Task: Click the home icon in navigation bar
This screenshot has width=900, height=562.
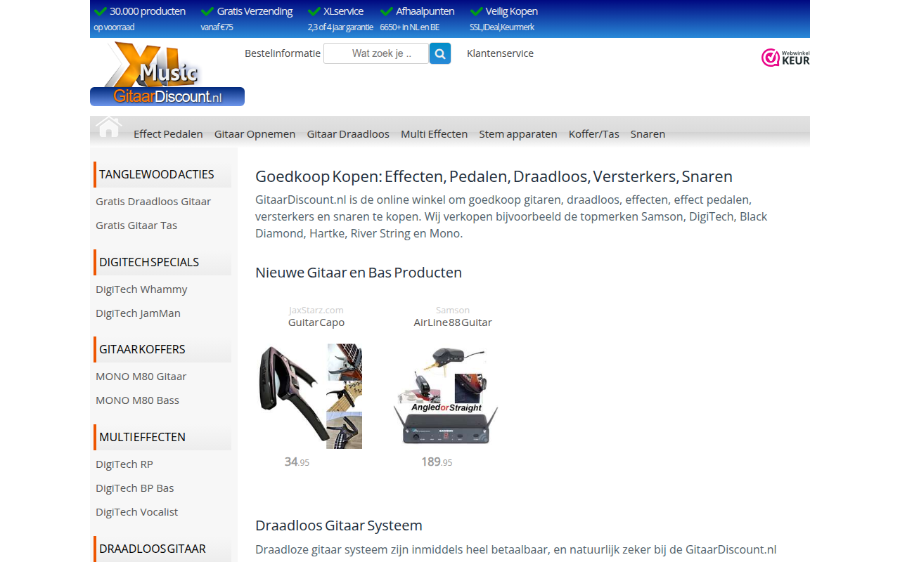Action: click(x=109, y=126)
